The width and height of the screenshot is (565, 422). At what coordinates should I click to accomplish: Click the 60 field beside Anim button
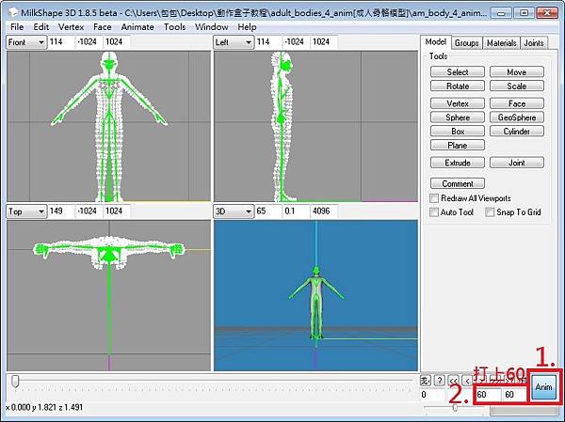tap(515, 395)
